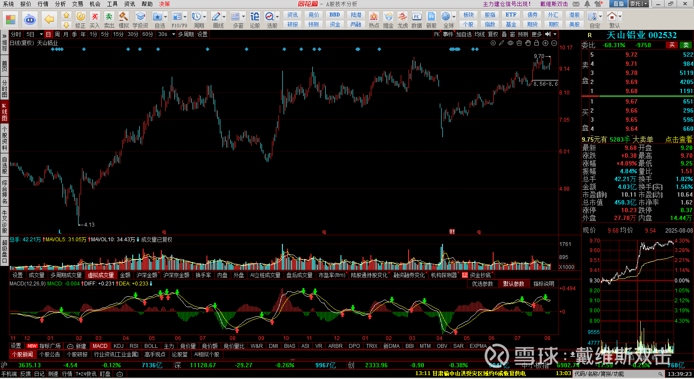Screen dimensions: 694x379
Task: Expand the 选股 dropdown arrow
Action: [278, 17]
